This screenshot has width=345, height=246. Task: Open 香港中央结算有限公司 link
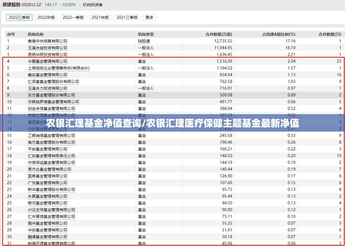pyautogui.click(x=48, y=41)
